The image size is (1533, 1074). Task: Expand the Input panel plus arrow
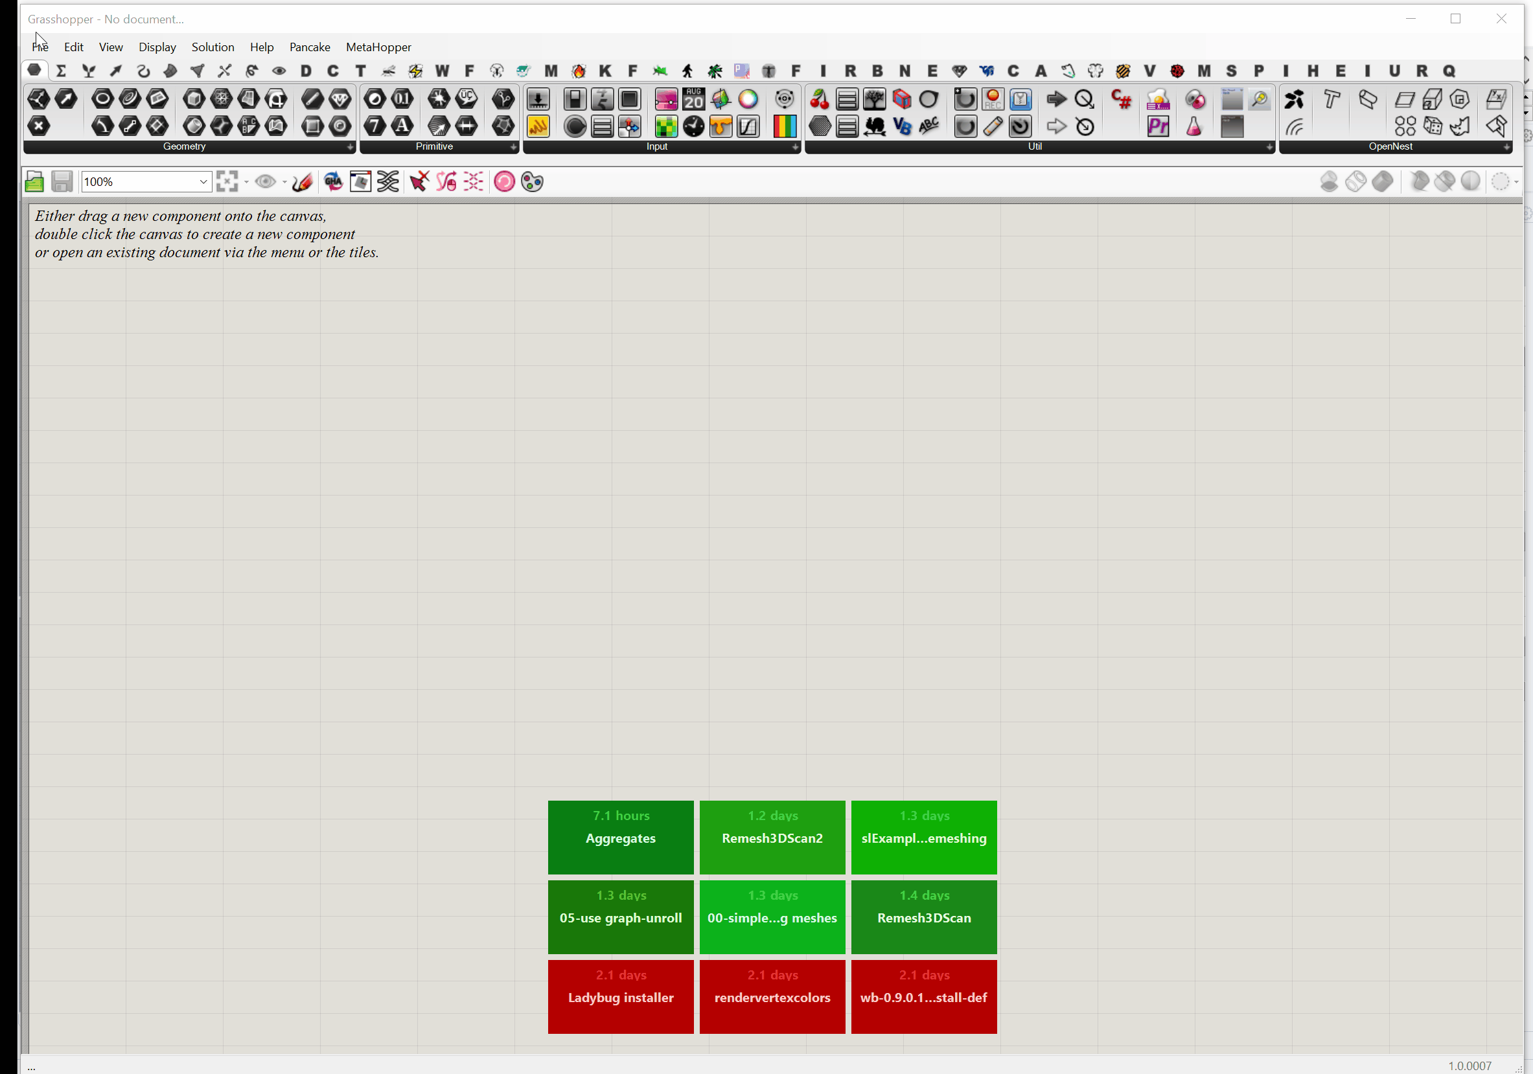pos(794,147)
